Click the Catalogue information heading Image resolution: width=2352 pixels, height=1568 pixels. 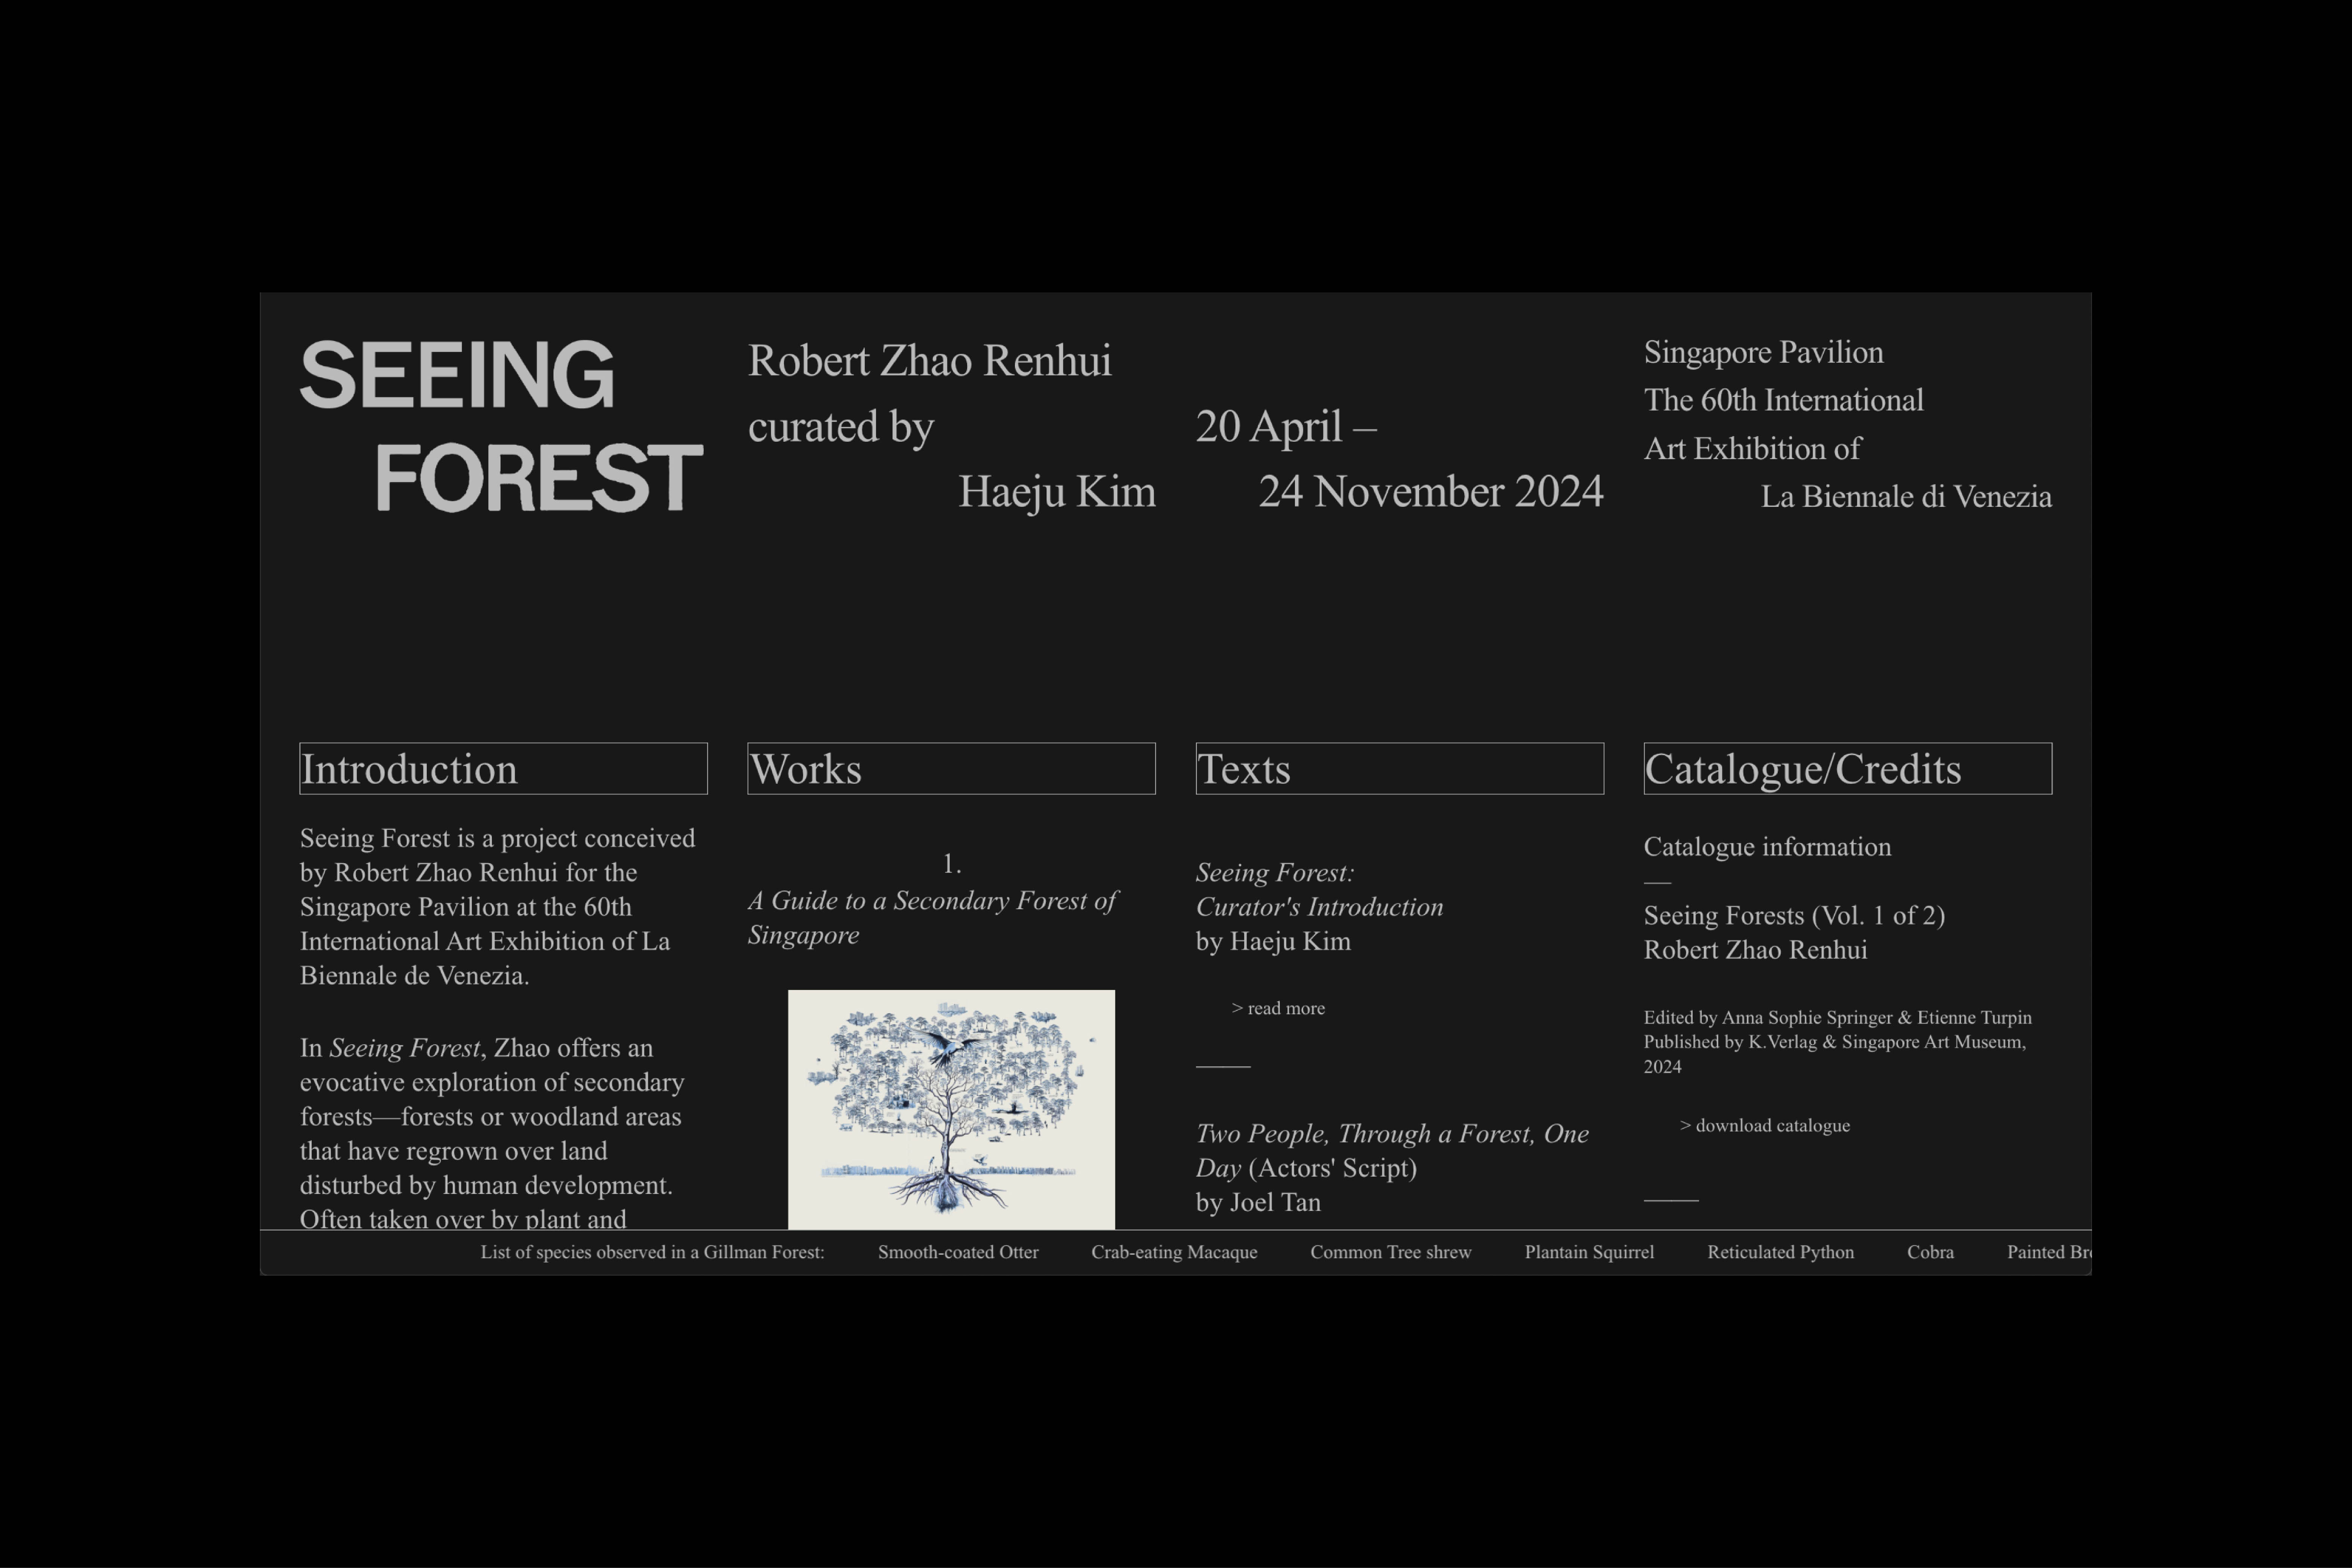coord(1767,847)
